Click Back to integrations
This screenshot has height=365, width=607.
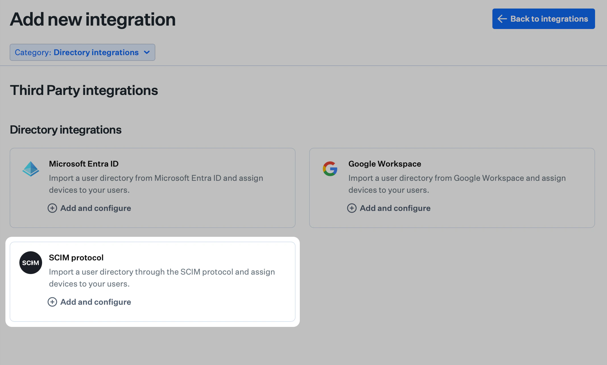543,18
